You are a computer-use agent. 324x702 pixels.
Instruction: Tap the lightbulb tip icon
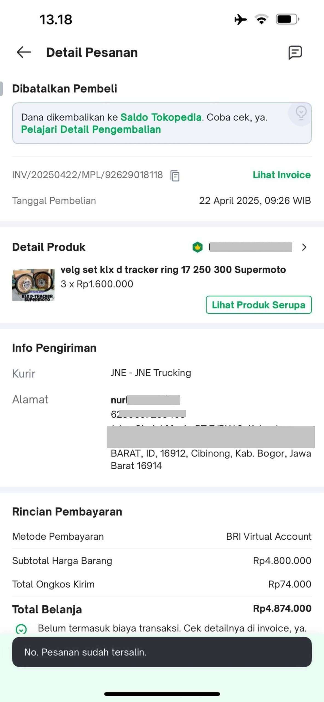301,113
